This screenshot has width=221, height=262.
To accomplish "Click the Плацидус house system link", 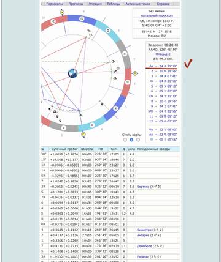I will tap(163, 54).
